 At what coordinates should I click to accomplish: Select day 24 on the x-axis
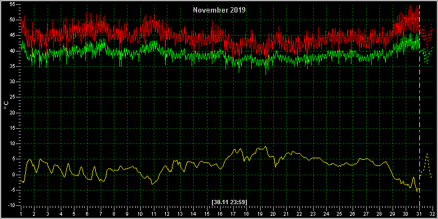pyautogui.click(x=326, y=214)
